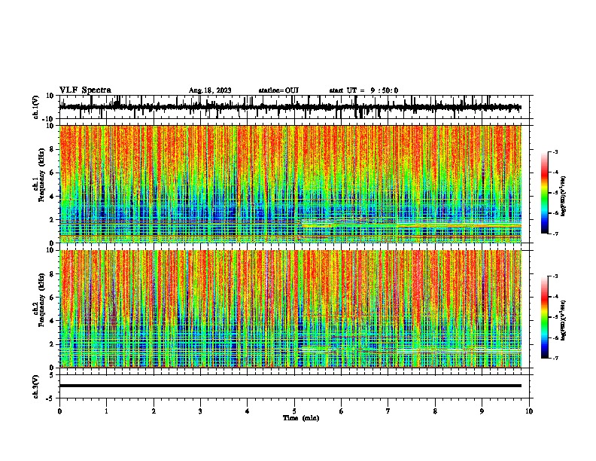
Task: Click the "VLF Spectra" plot title
Action: click(85, 90)
